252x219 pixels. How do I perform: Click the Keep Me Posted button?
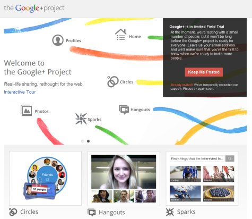[x=204, y=72]
